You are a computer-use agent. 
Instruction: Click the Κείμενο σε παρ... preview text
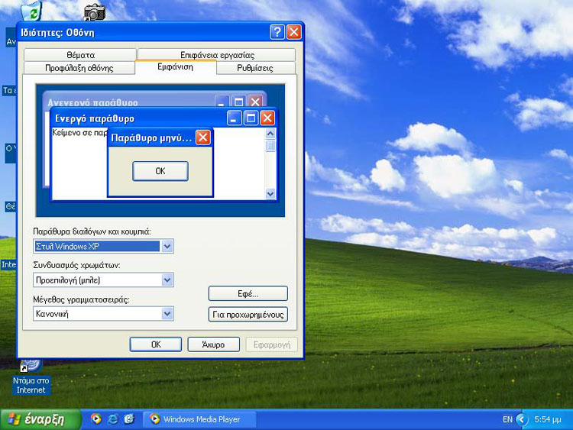pyautogui.click(x=79, y=132)
